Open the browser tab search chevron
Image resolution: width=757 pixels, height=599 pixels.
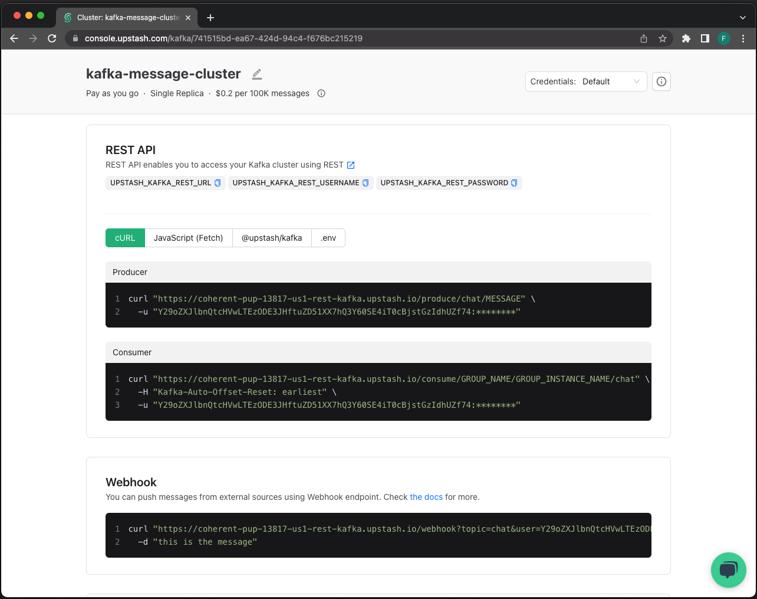[743, 17]
